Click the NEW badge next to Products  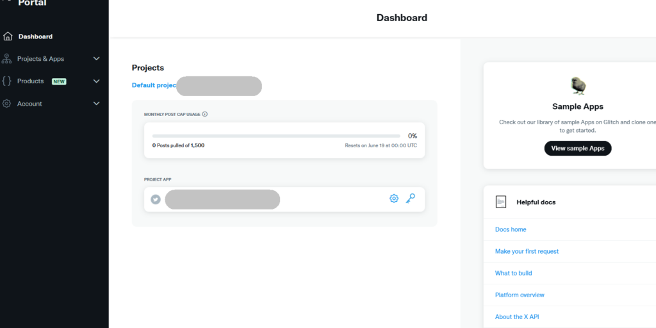coord(59,81)
